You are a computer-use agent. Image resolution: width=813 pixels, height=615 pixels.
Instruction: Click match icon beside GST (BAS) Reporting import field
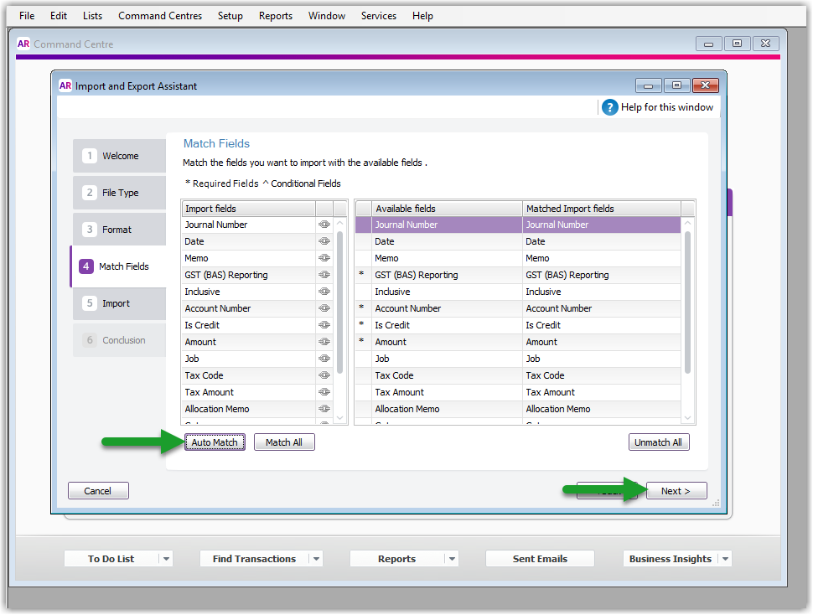pyautogui.click(x=324, y=275)
